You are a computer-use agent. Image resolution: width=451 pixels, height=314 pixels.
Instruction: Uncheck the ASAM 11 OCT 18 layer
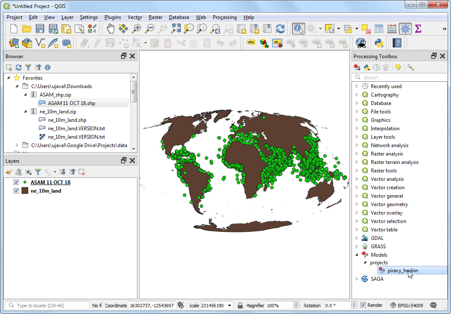click(16, 182)
